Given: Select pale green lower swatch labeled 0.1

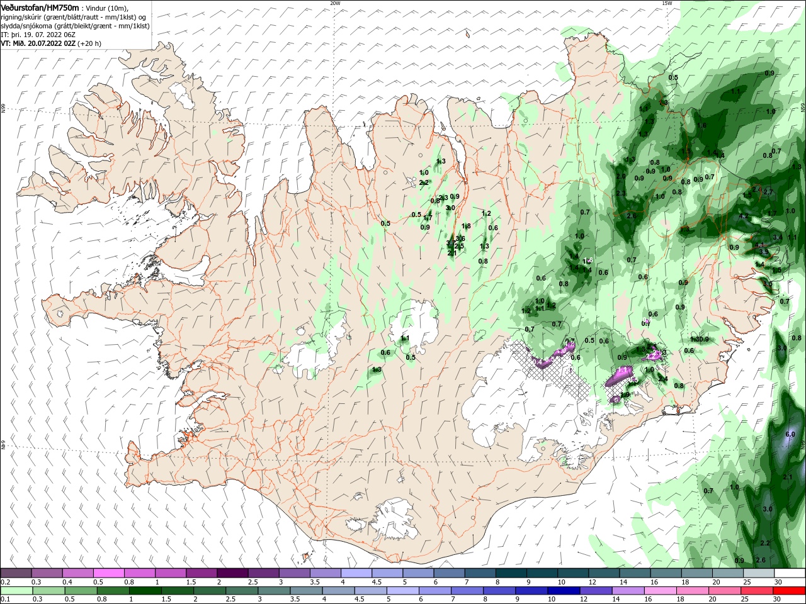Looking at the screenshot, I should 16,591.
